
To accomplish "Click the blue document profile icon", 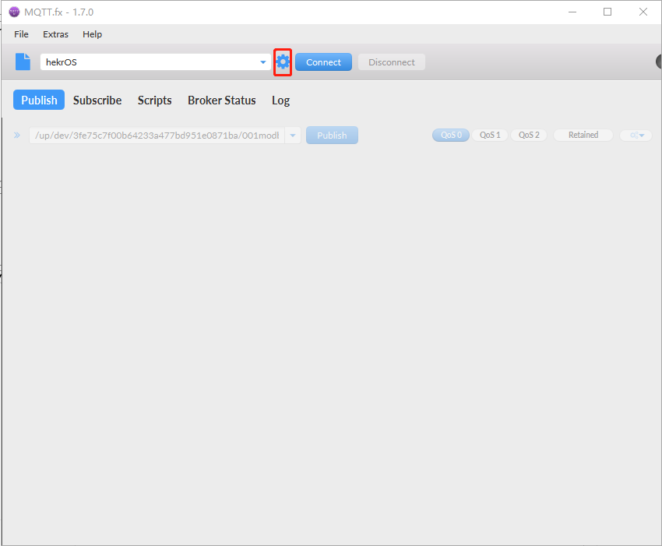I will 23,62.
